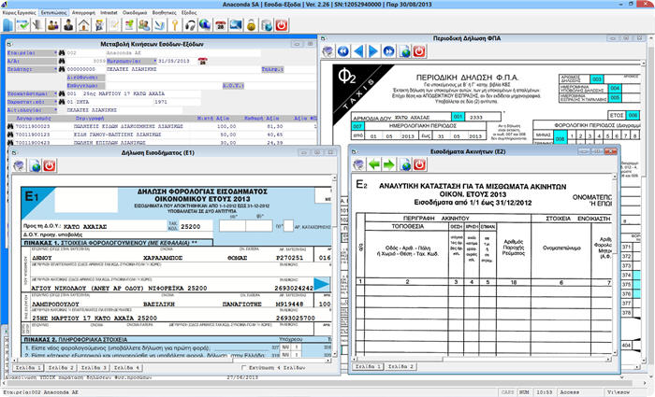Click green right arrow in E2 window
Viewport: 655px width, 397px height.
pos(389,164)
